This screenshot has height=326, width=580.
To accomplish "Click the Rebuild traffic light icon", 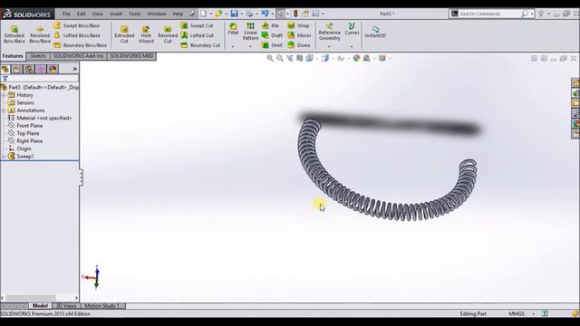I will pos(295,14).
